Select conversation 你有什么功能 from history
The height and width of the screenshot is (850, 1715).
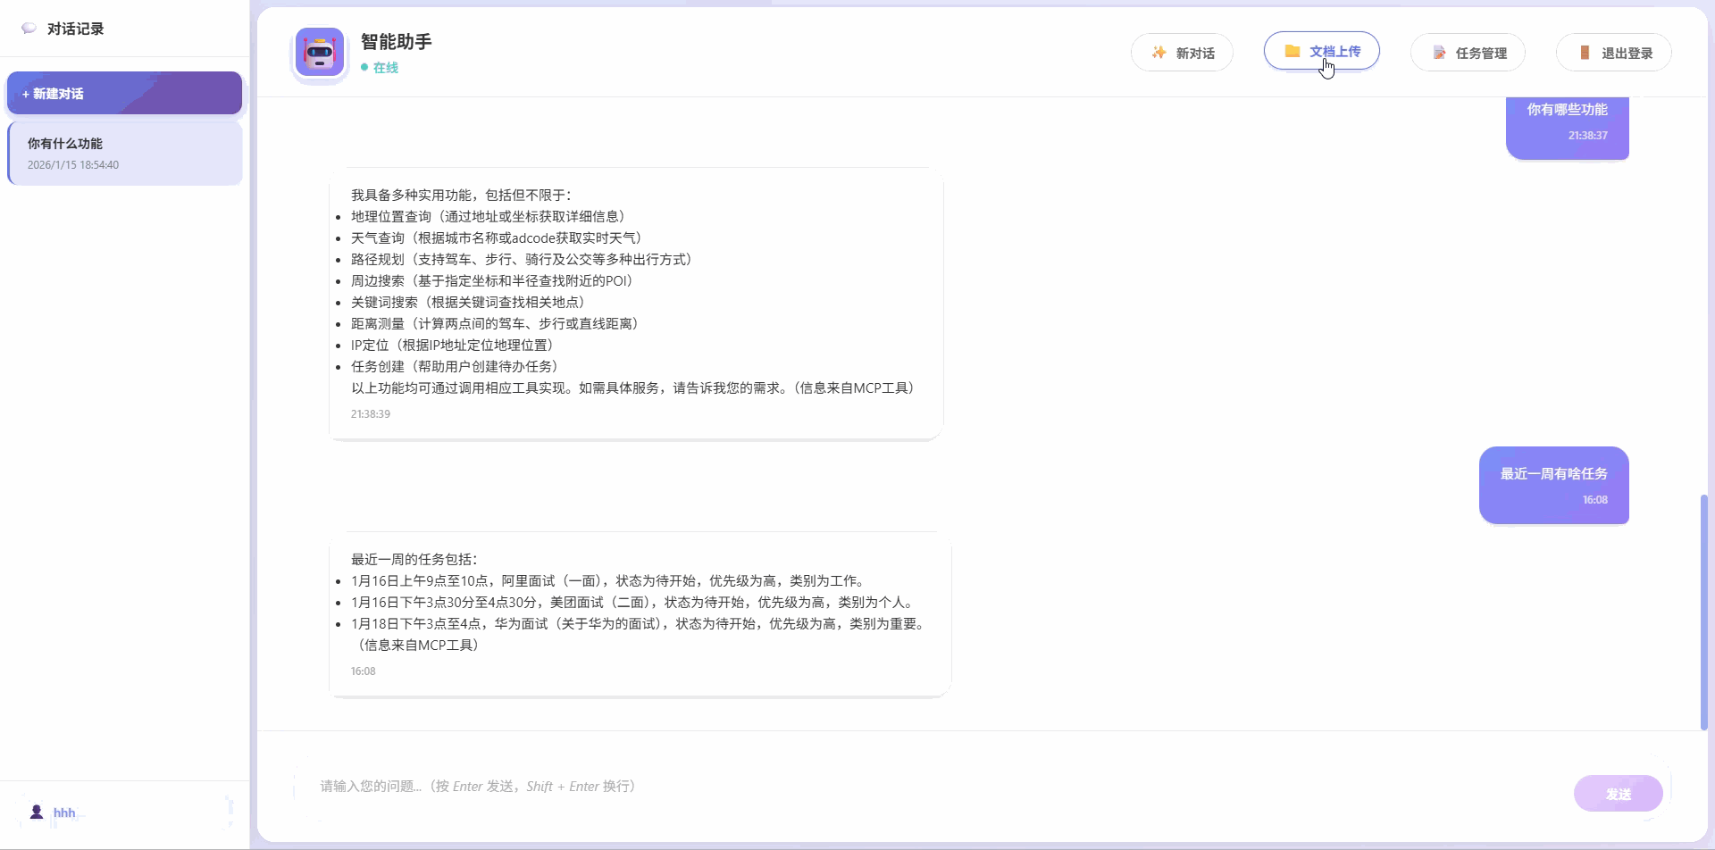123,152
